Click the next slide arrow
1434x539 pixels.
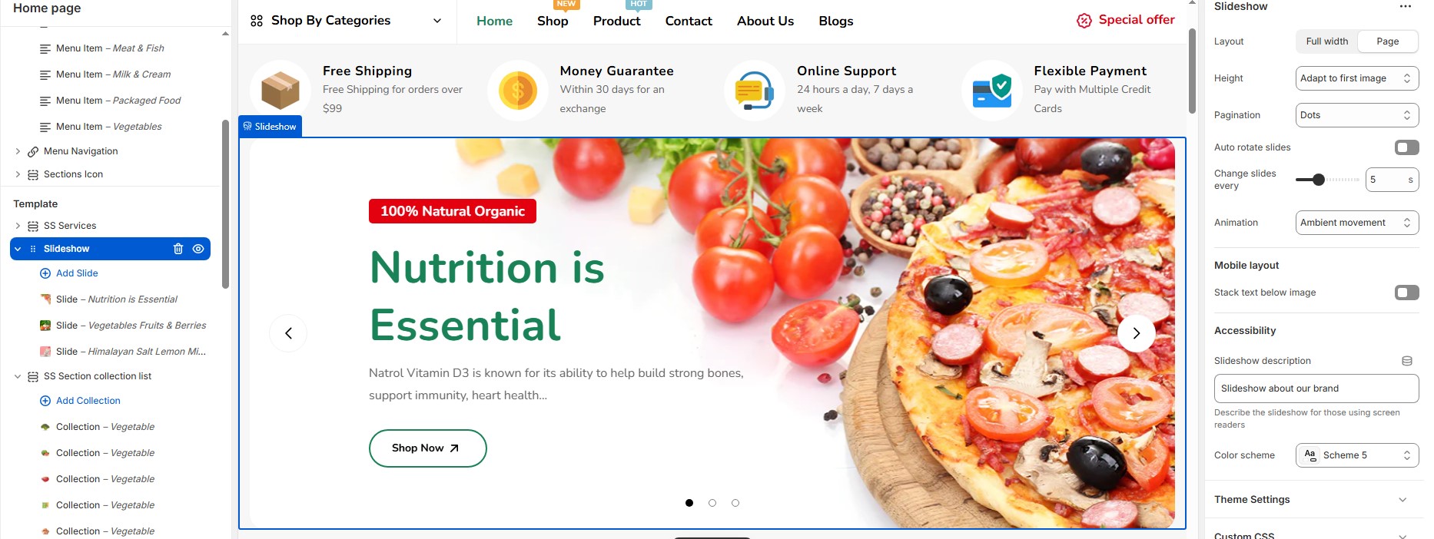tap(1136, 333)
